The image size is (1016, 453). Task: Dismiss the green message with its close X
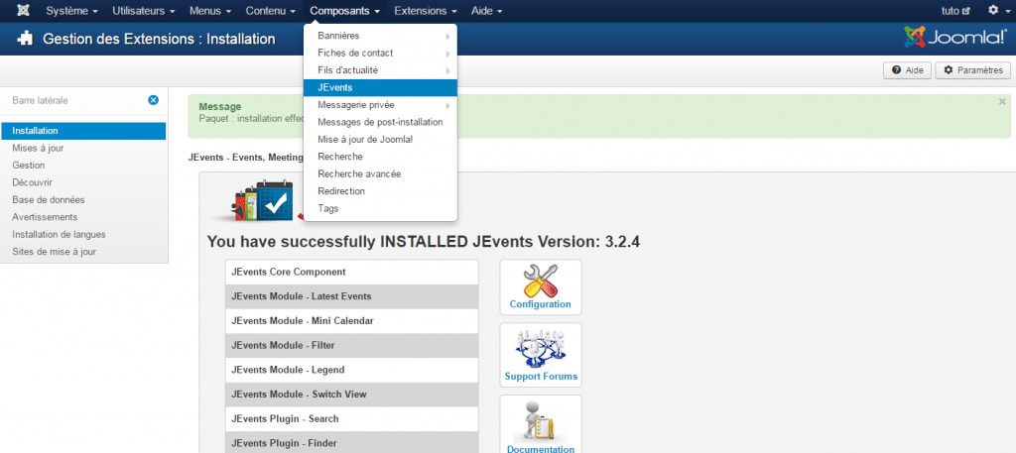1002,101
